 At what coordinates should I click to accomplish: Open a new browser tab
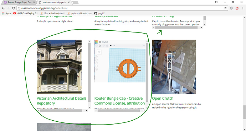coord(76,2)
